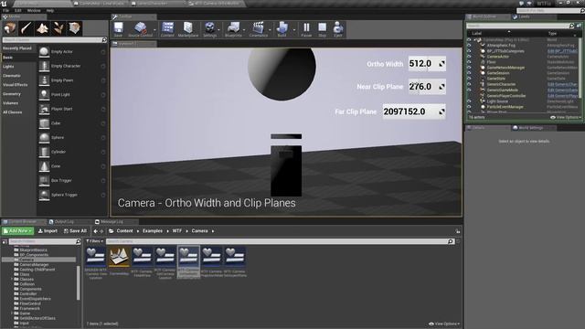Expand the Classes folder in tree
The image size is (585, 329).
12,280
